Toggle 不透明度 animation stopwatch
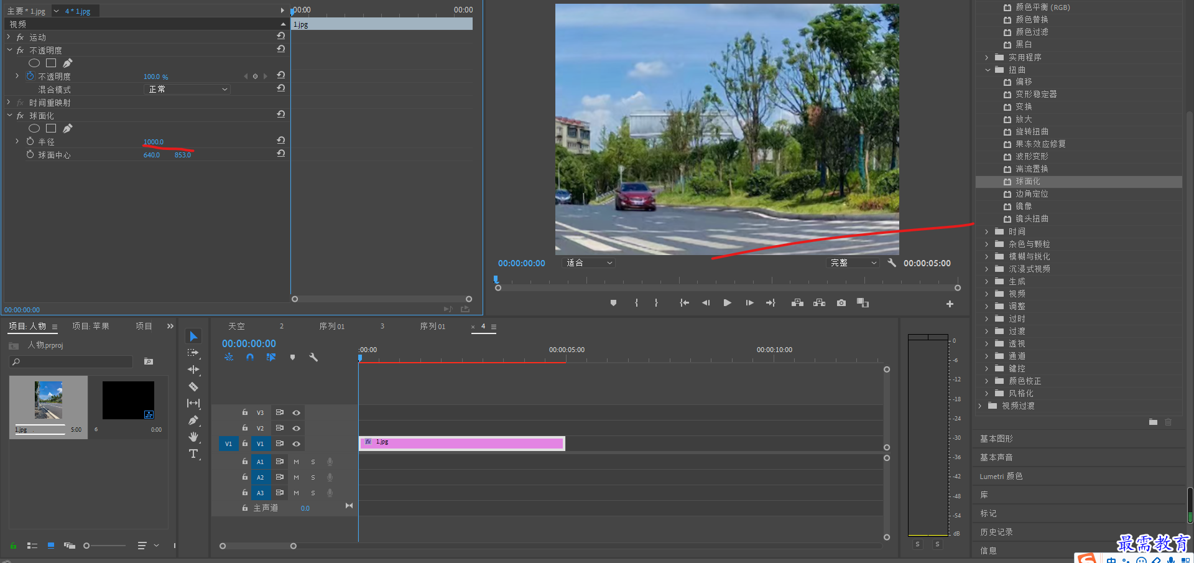The height and width of the screenshot is (563, 1194). click(x=30, y=76)
